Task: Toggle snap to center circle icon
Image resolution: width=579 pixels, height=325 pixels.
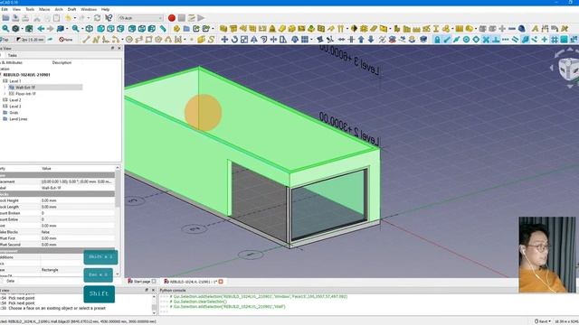Action: click(467, 39)
